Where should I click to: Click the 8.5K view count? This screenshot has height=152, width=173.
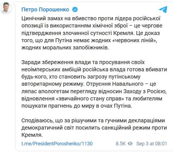(121, 143)
